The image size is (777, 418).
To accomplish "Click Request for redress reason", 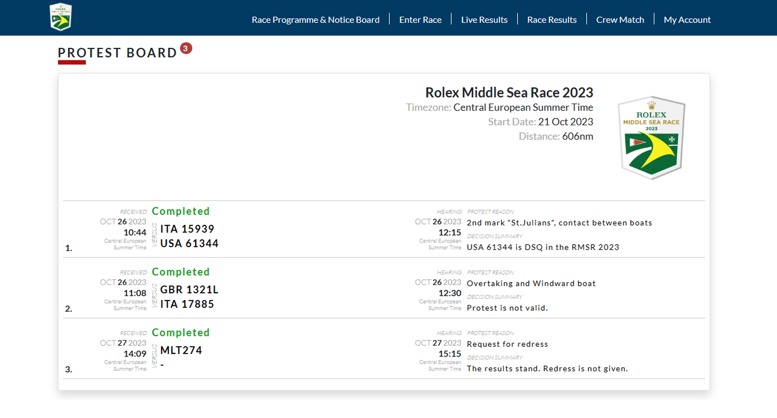I will click(507, 344).
